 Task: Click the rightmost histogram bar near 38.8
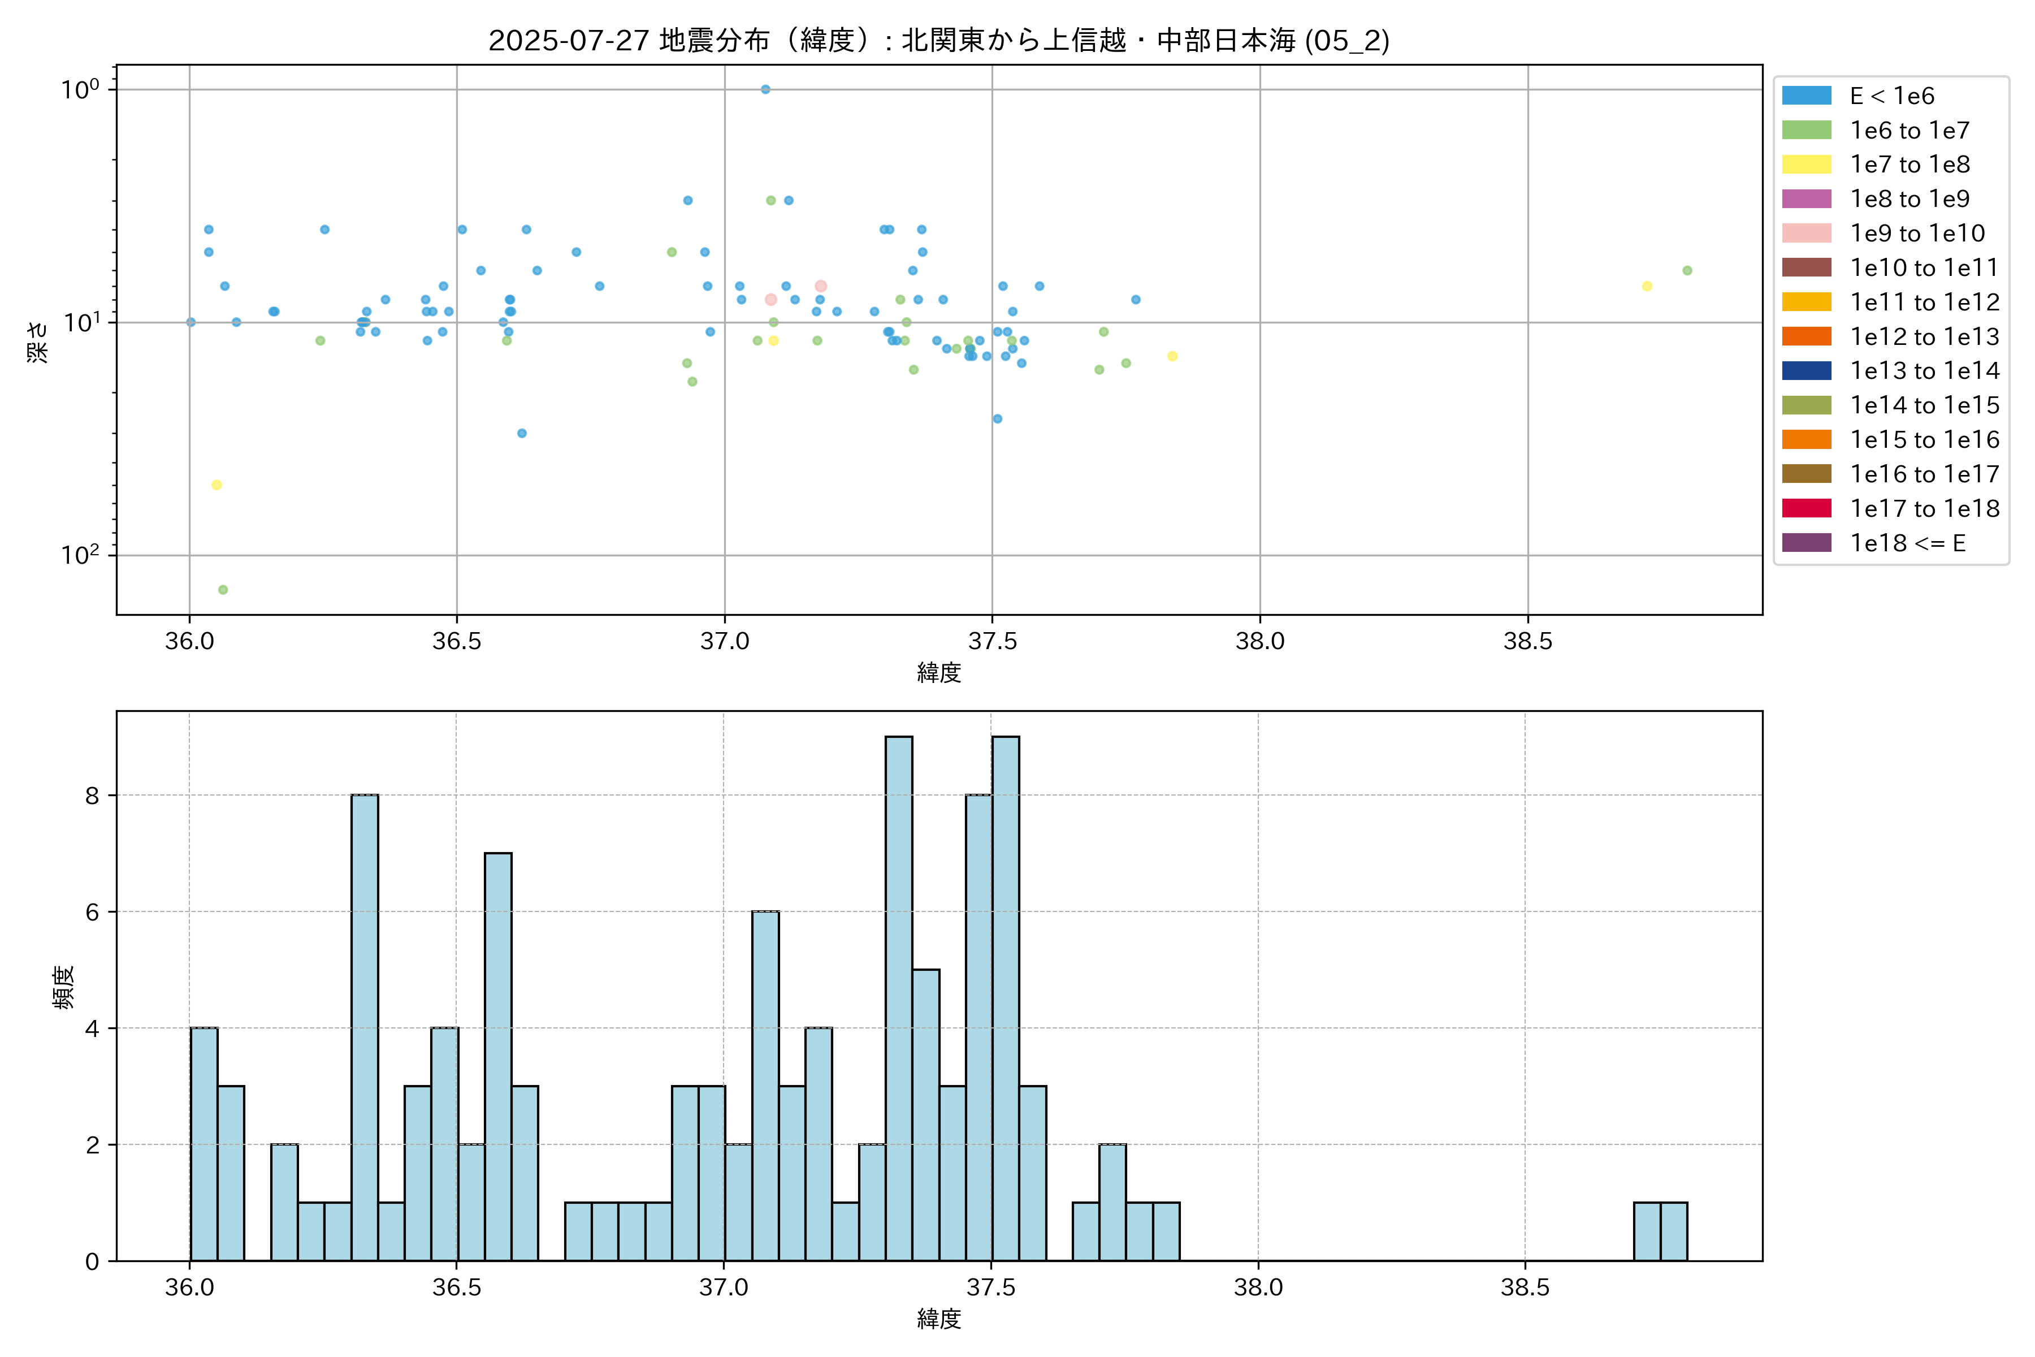click(1673, 1231)
